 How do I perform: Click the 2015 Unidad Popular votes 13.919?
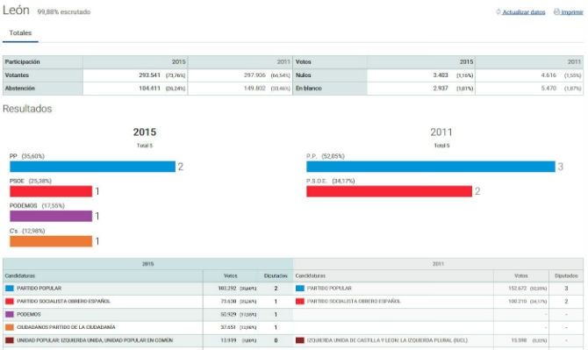click(228, 340)
